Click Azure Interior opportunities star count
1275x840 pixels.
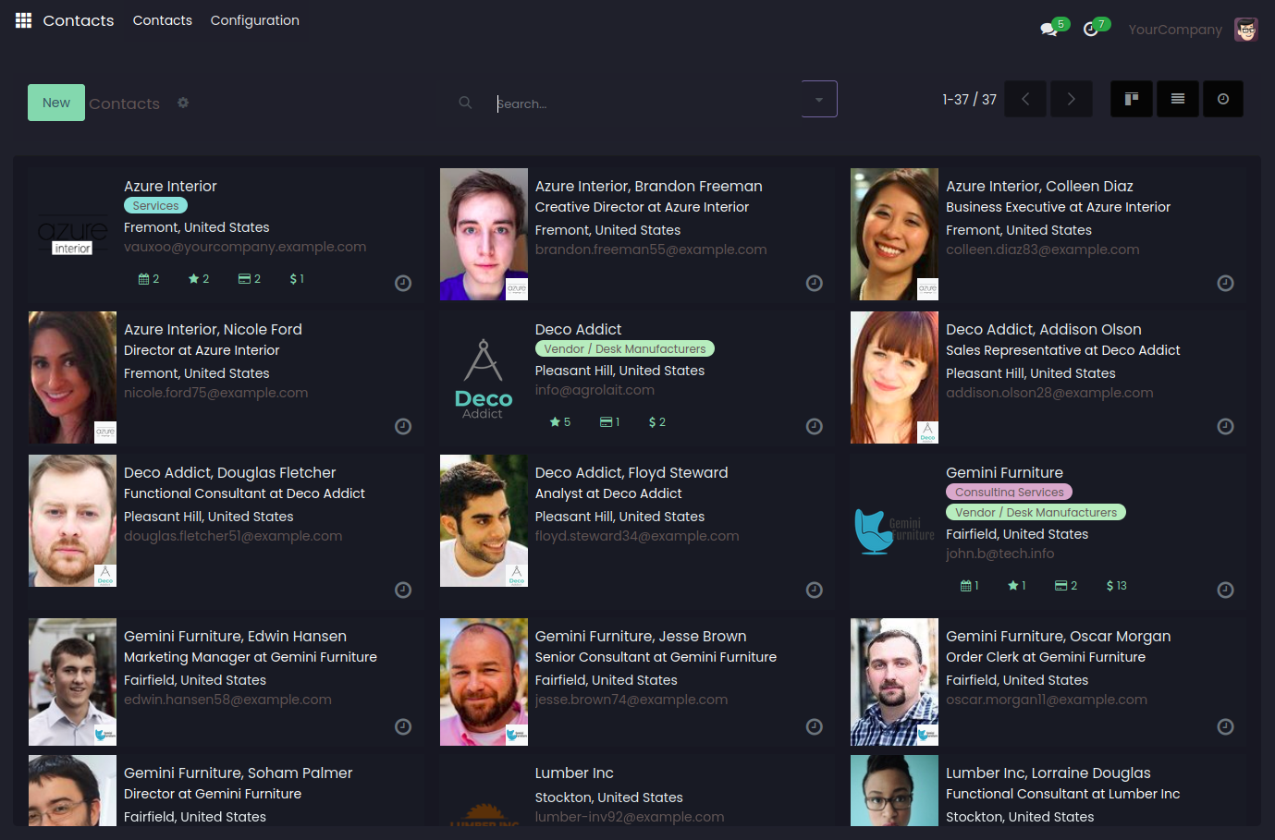click(199, 279)
